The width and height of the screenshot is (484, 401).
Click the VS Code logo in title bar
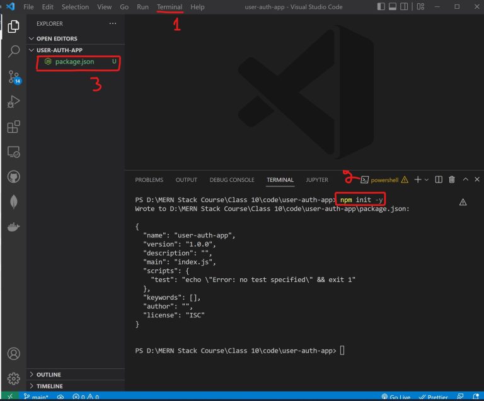click(x=10, y=6)
